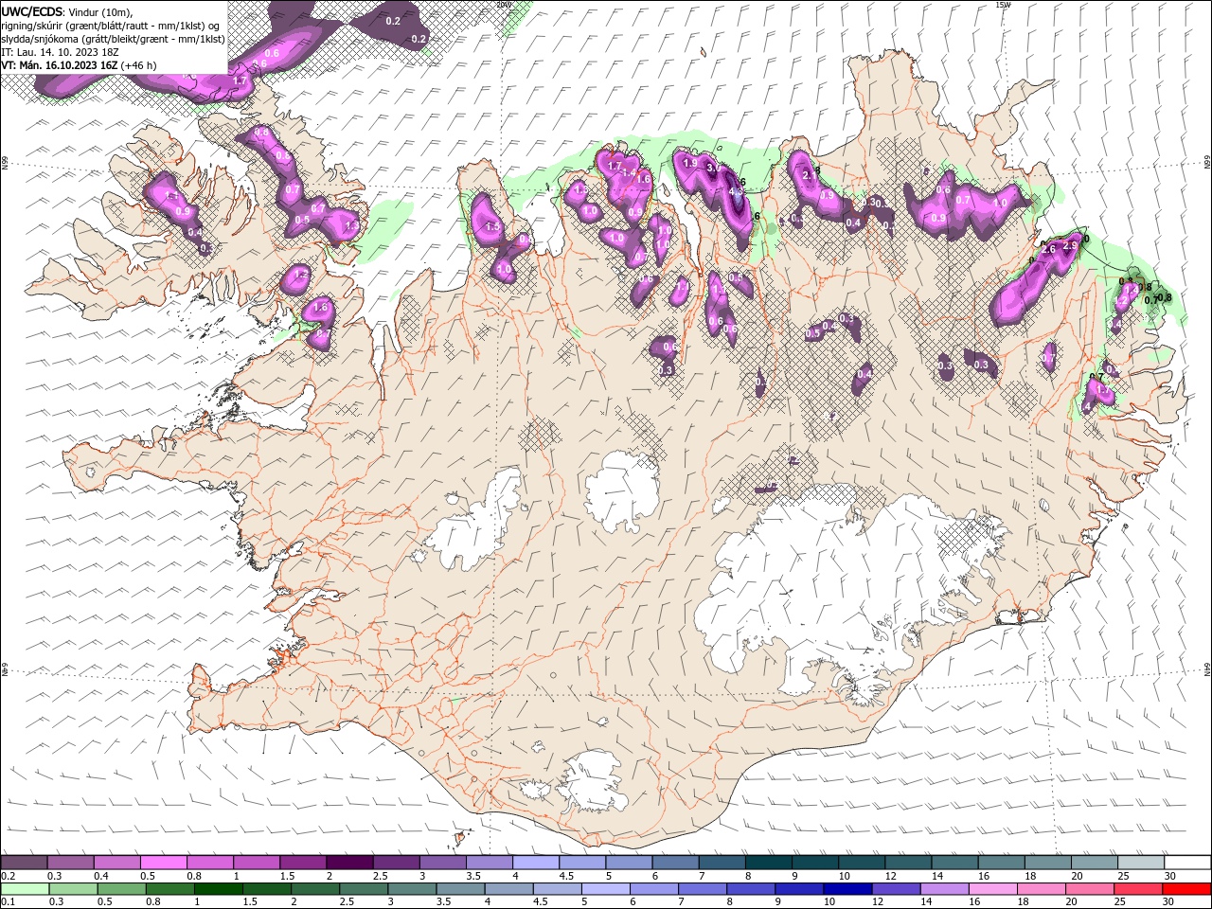This screenshot has width=1212, height=909.
Task: Click the "VT: Mán. 16.10.2023 16Z (+46 h)" line
Action: [79, 65]
